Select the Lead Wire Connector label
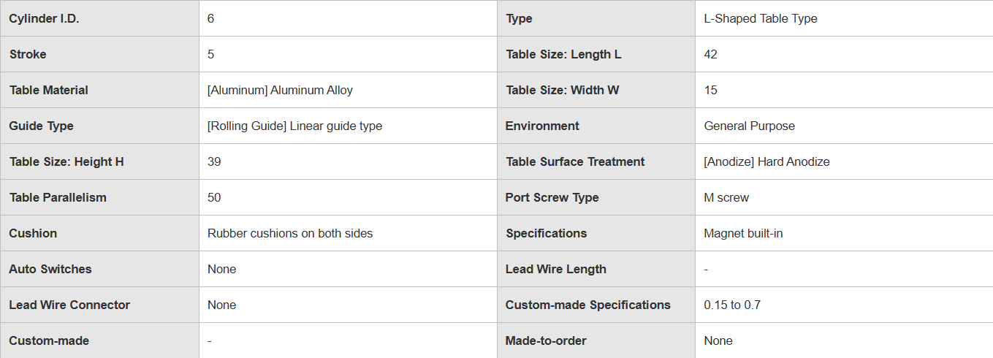The image size is (993, 358). coord(69,305)
